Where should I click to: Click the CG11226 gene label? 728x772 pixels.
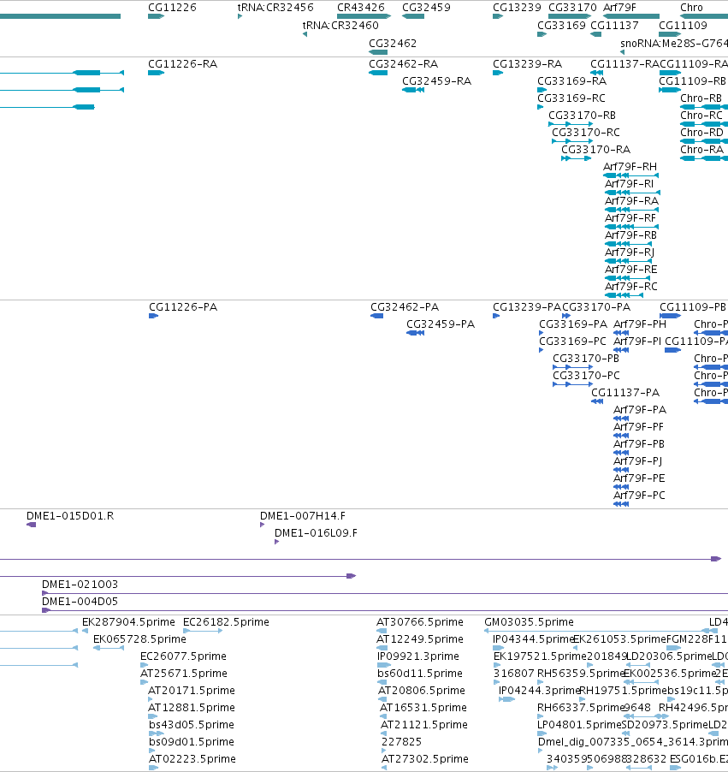(x=172, y=8)
